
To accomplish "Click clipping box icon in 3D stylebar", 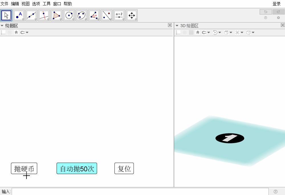I will tap(237, 32).
